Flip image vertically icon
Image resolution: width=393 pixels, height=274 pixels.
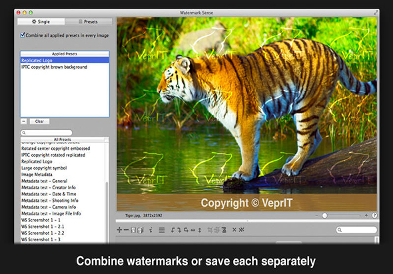[200, 230]
